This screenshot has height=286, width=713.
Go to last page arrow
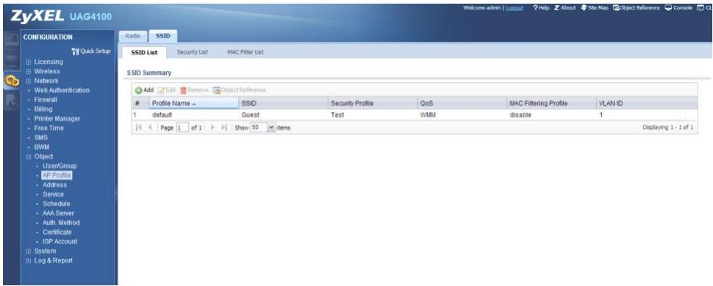pyautogui.click(x=223, y=128)
